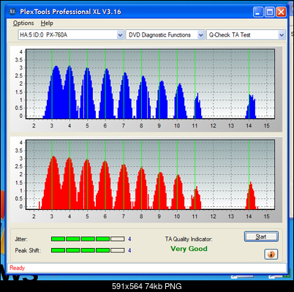Click the Start button
Image resolution: width=294 pixels, height=292 pixels.
[261, 236]
